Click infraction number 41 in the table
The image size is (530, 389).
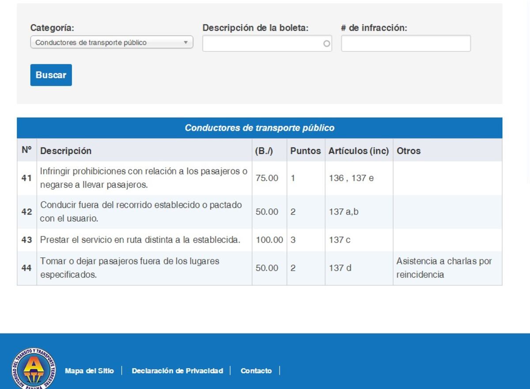point(26,178)
